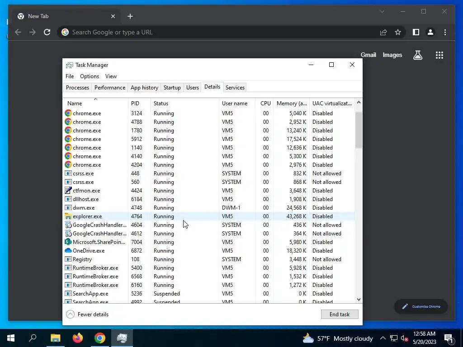Viewport: 463px width, 347px height.
Task: Sort by User name column header
Action: 237,103
